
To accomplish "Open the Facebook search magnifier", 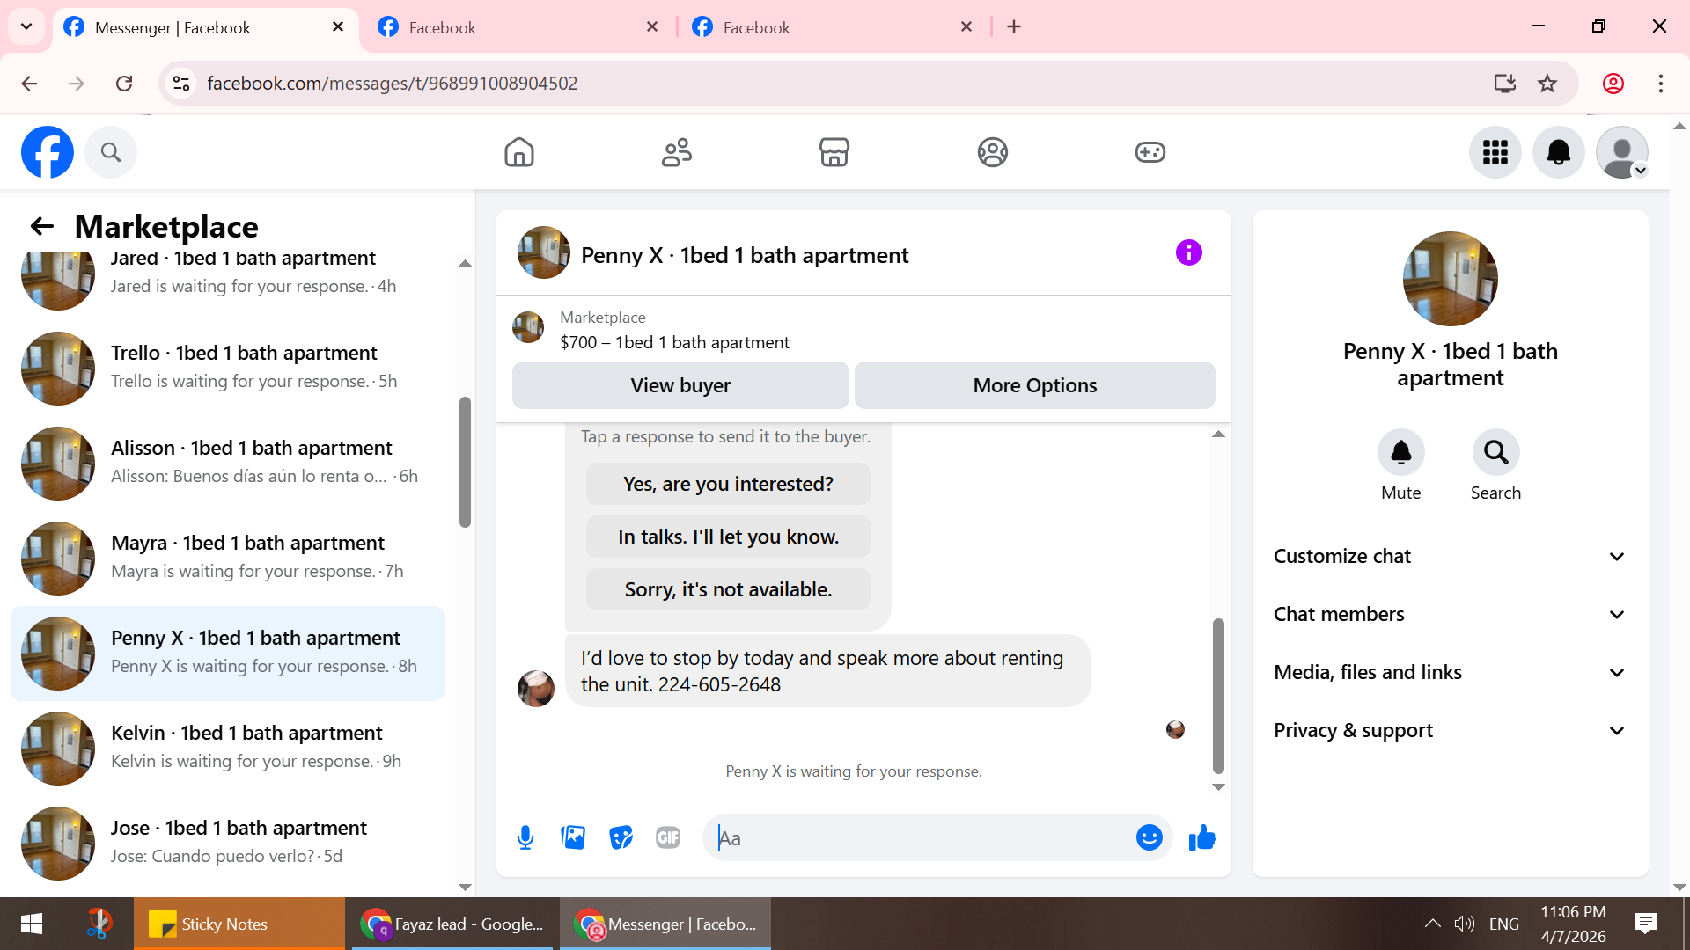I will tap(111, 152).
